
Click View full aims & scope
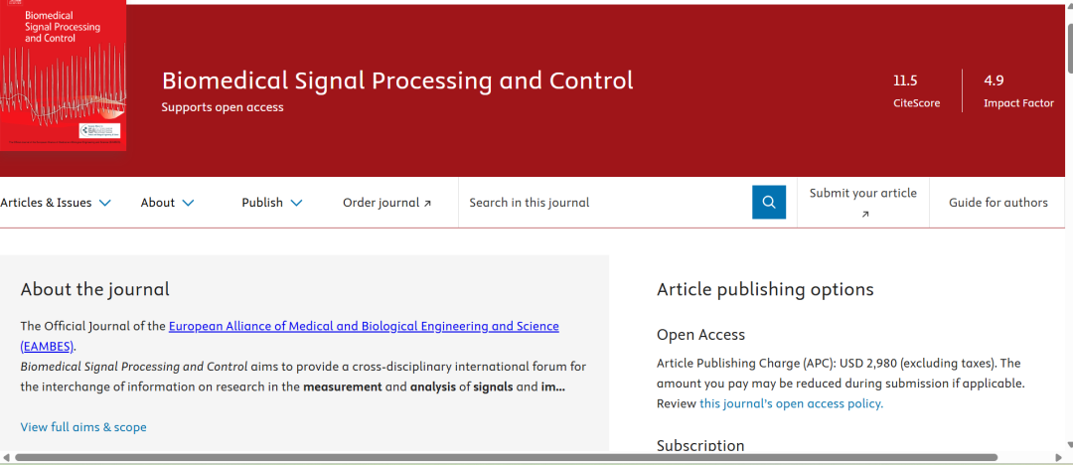point(83,427)
